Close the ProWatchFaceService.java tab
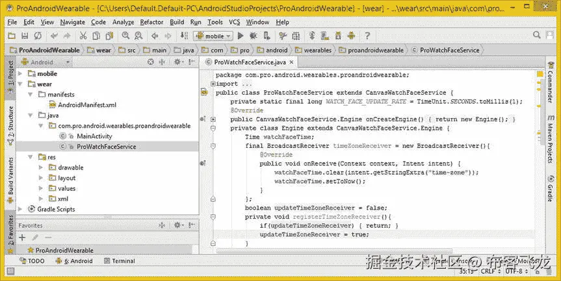561x281 pixels. (x=292, y=62)
